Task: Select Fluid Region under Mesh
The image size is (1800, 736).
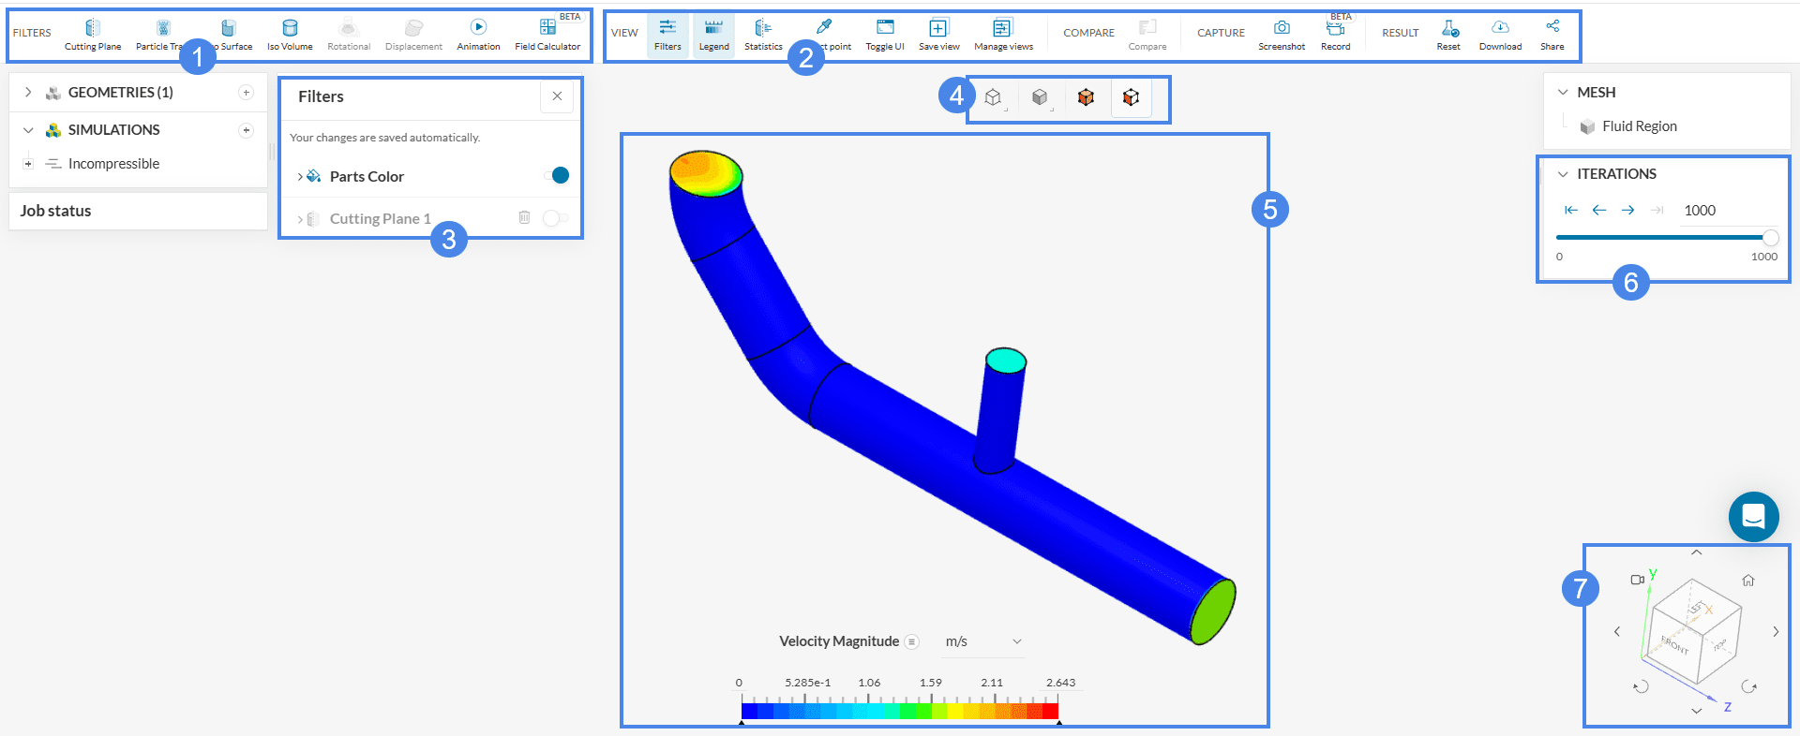Action: 1639,126
